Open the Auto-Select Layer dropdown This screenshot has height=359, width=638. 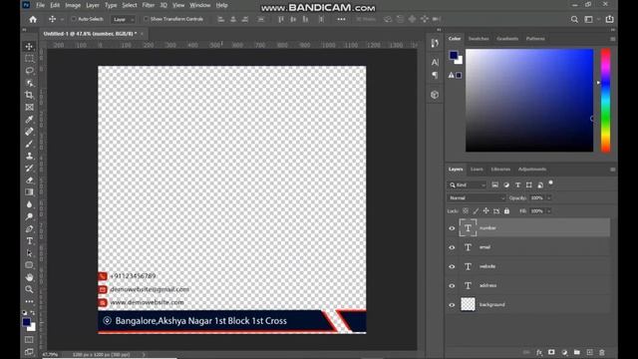[x=124, y=20]
